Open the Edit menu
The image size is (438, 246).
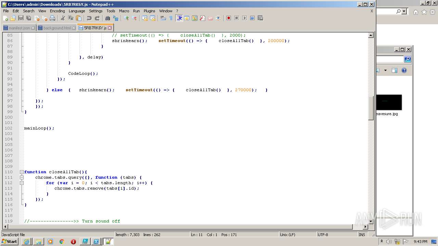[16, 11]
